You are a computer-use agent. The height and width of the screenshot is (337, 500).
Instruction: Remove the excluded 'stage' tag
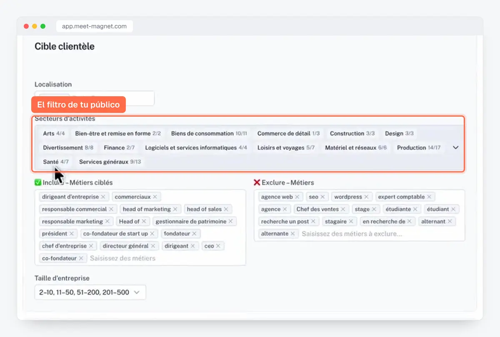(374, 209)
